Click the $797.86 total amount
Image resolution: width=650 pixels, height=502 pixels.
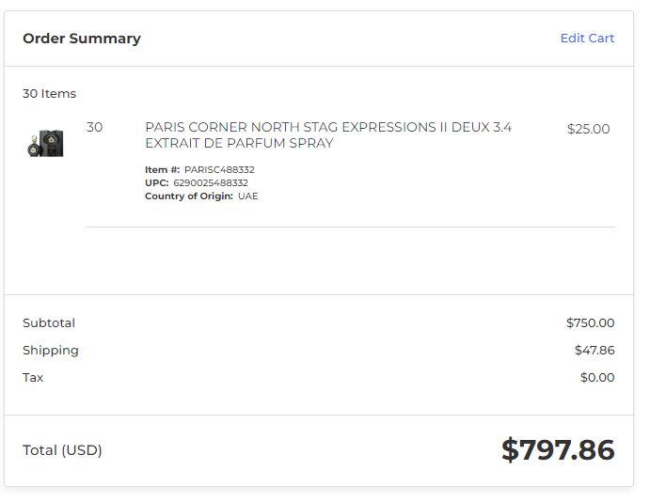(558, 450)
